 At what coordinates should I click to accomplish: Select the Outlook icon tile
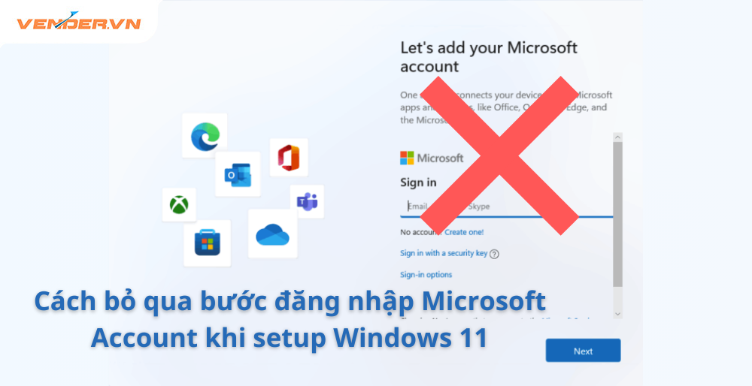coord(238,173)
